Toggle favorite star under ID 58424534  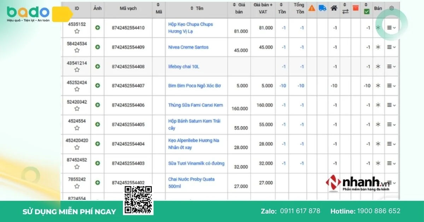click(x=77, y=51)
